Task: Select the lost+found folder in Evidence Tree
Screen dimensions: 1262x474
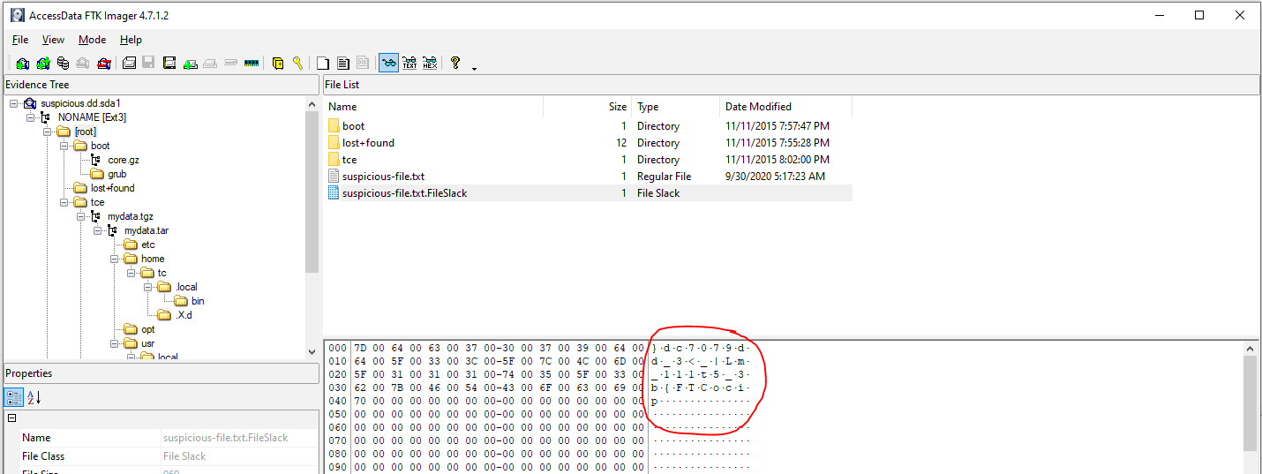Action: click(112, 188)
